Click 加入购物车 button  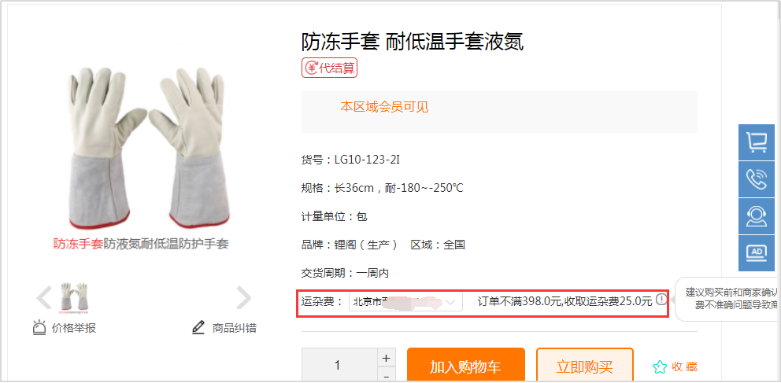[x=466, y=366]
